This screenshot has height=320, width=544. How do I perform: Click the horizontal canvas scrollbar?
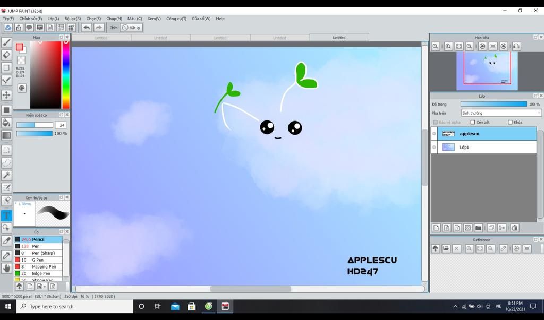250,289
